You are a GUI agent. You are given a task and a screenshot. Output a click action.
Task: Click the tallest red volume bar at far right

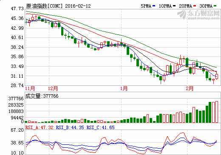click(x=217, y=112)
